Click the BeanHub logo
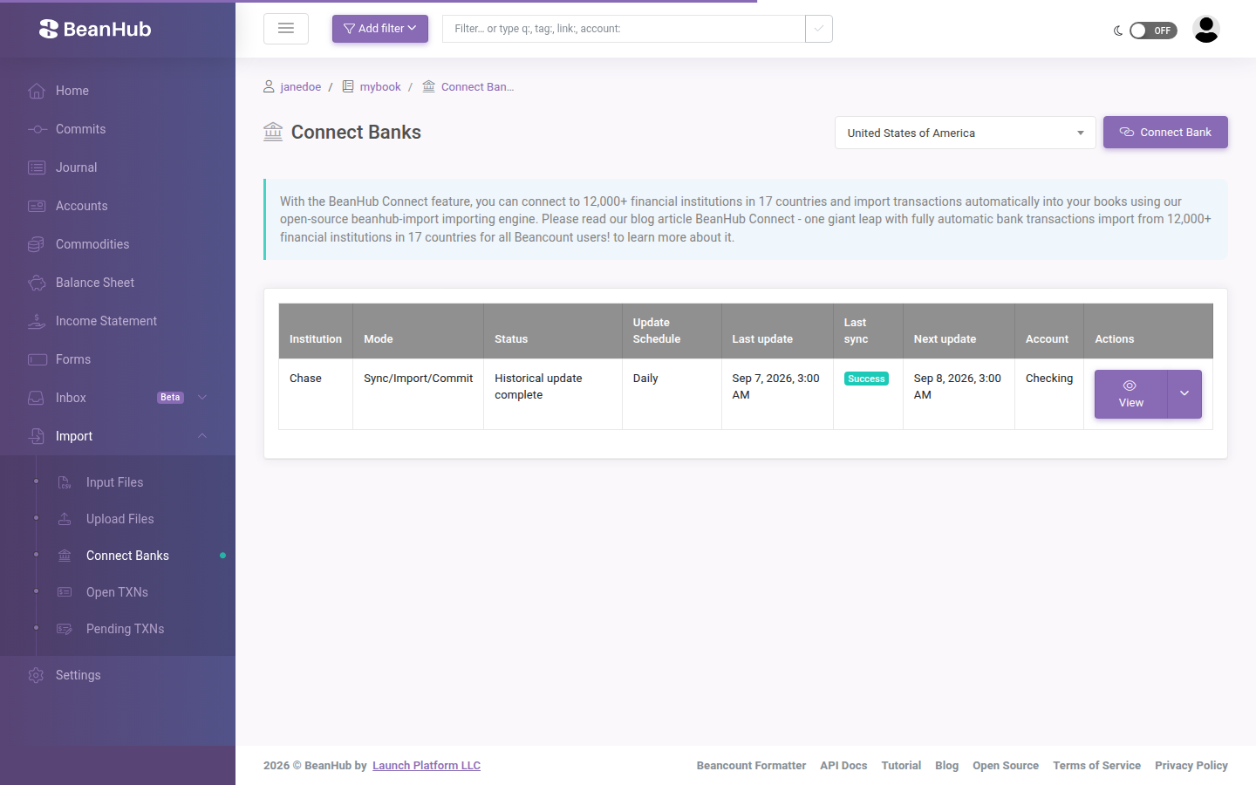Screen dimensions: 1256x785 pyautogui.click(x=95, y=29)
